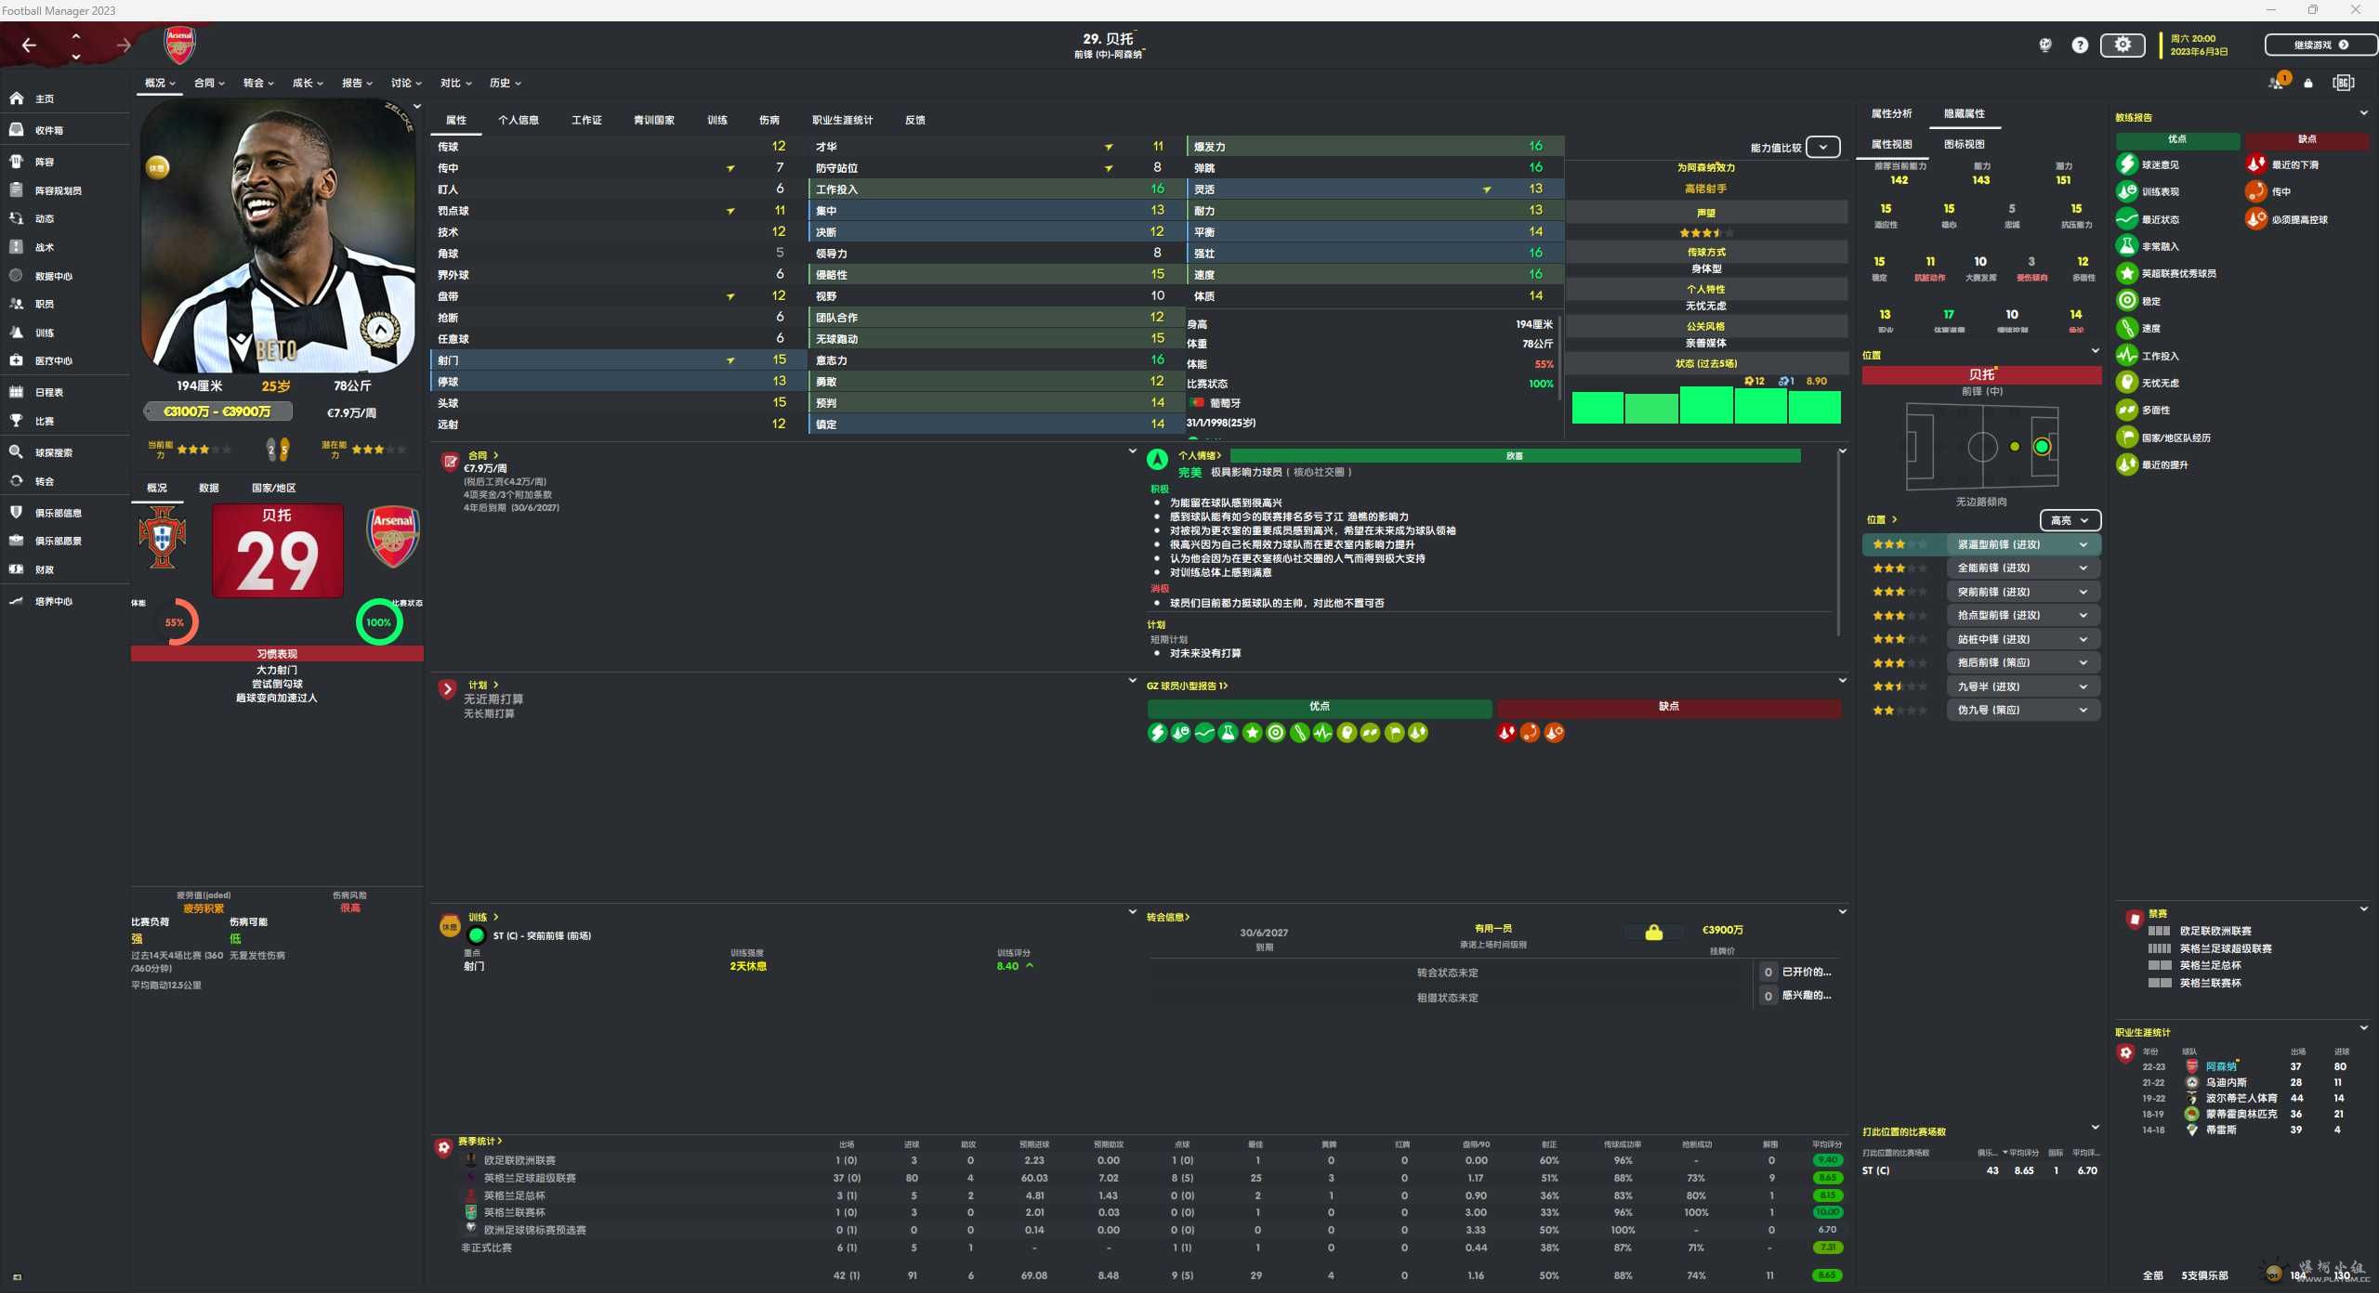Screen dimensions: 2379x1293
Task: Toggle the asking price lock next to €3900万
Action: (x=1654, y=933)
